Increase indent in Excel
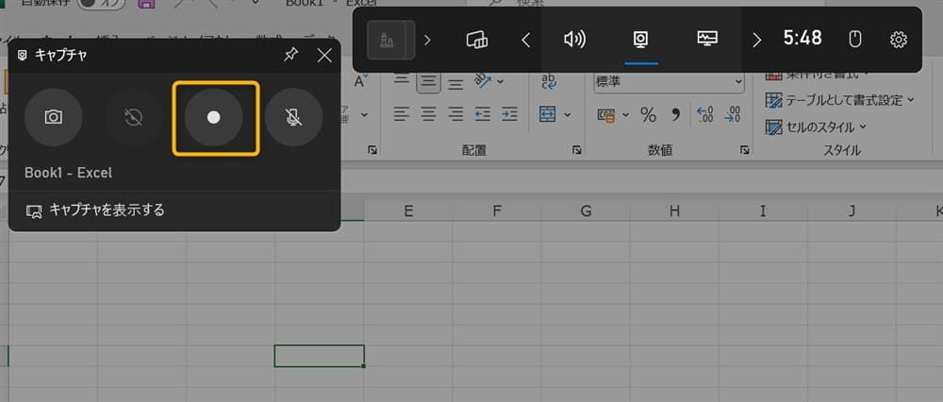Screen dimensions: 943x402 pos(509,113)
